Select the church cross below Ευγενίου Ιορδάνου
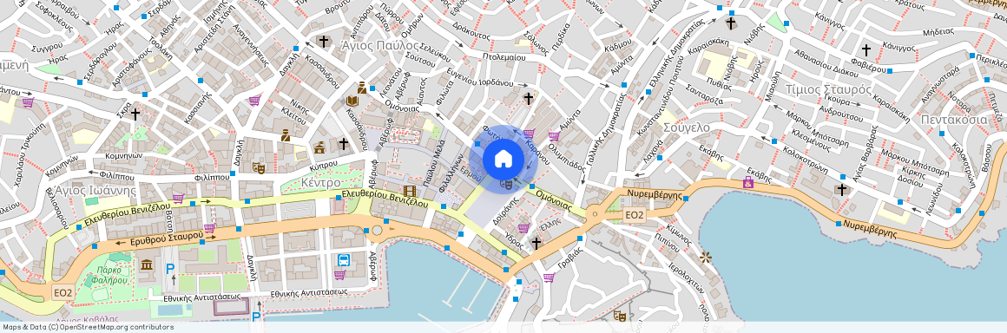 528,98
